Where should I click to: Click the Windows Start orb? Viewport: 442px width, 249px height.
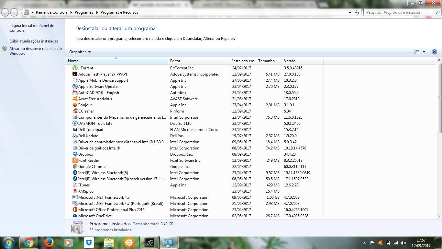[8, 243]
